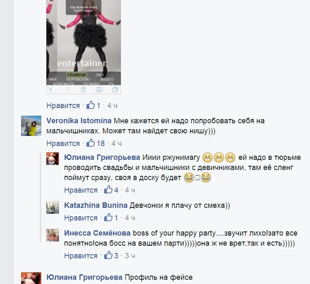The height and width of the screenshot is (284, 310).
Task: Click thumbs-up icon showing 4 likes
Action: pyautogui.click(x=108, y=190)
